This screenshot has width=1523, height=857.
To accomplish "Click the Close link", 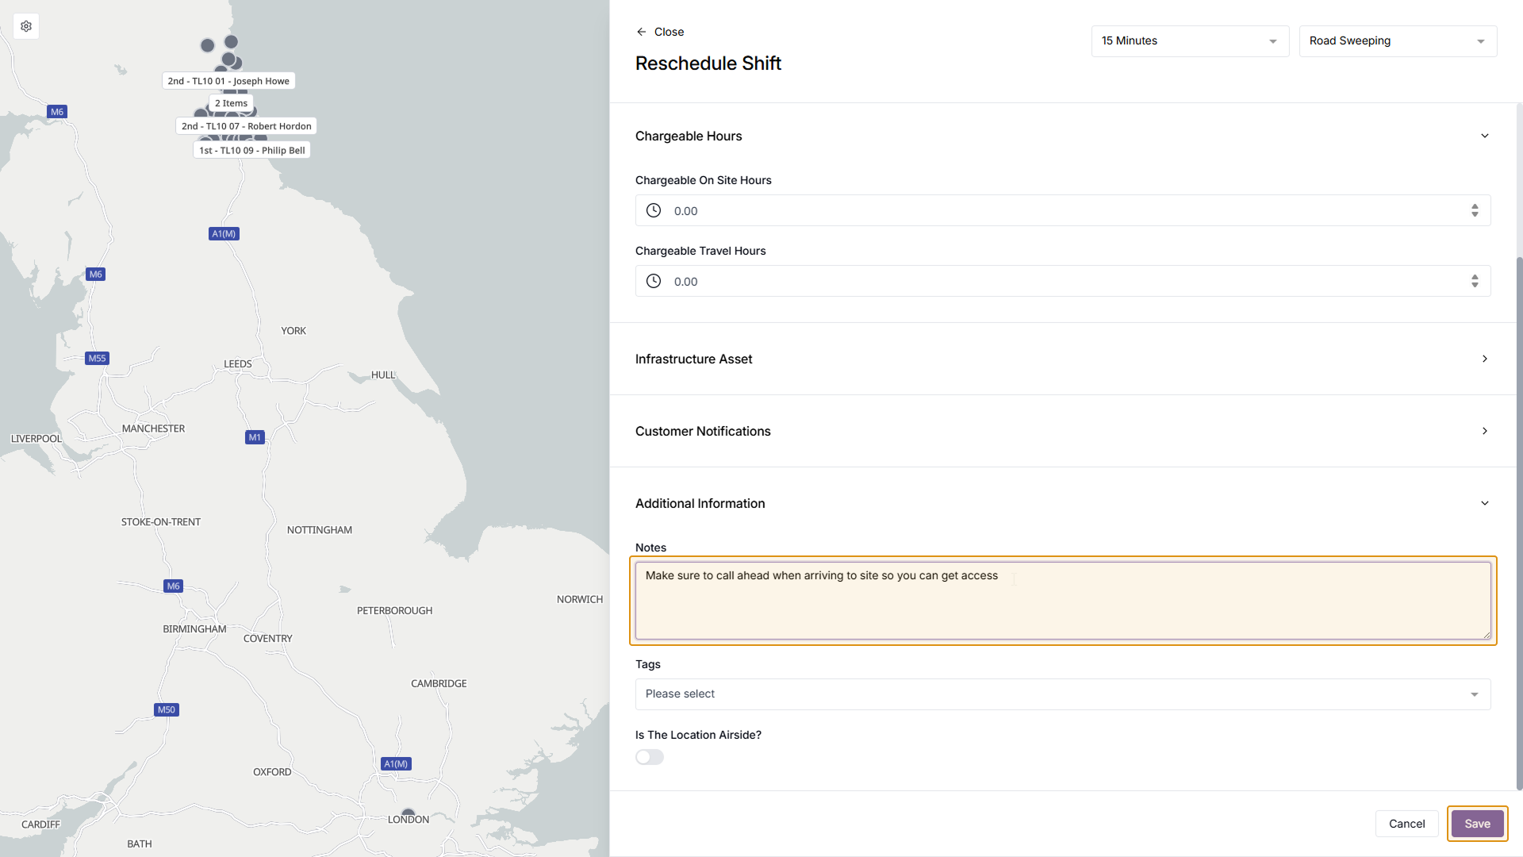I will [669, 32].
